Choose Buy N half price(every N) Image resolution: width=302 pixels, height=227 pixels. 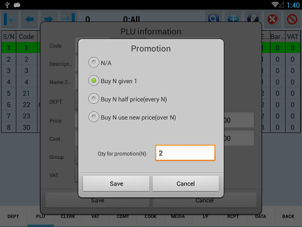(94, 99)
